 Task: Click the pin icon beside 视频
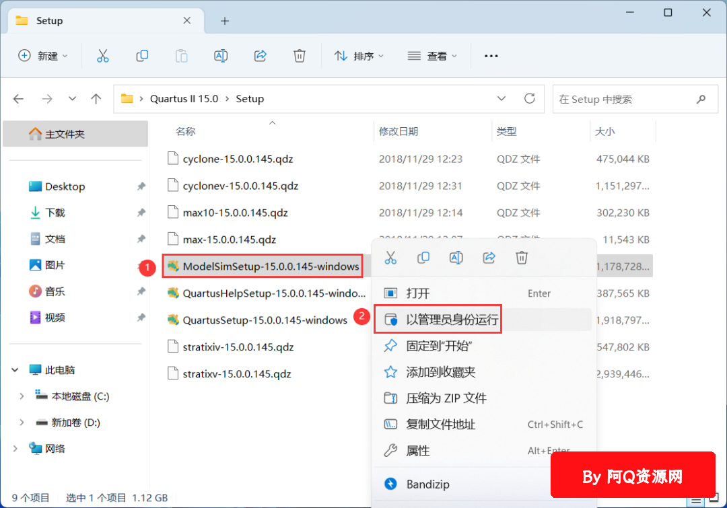pyautogui.click(x=141, y=318)
